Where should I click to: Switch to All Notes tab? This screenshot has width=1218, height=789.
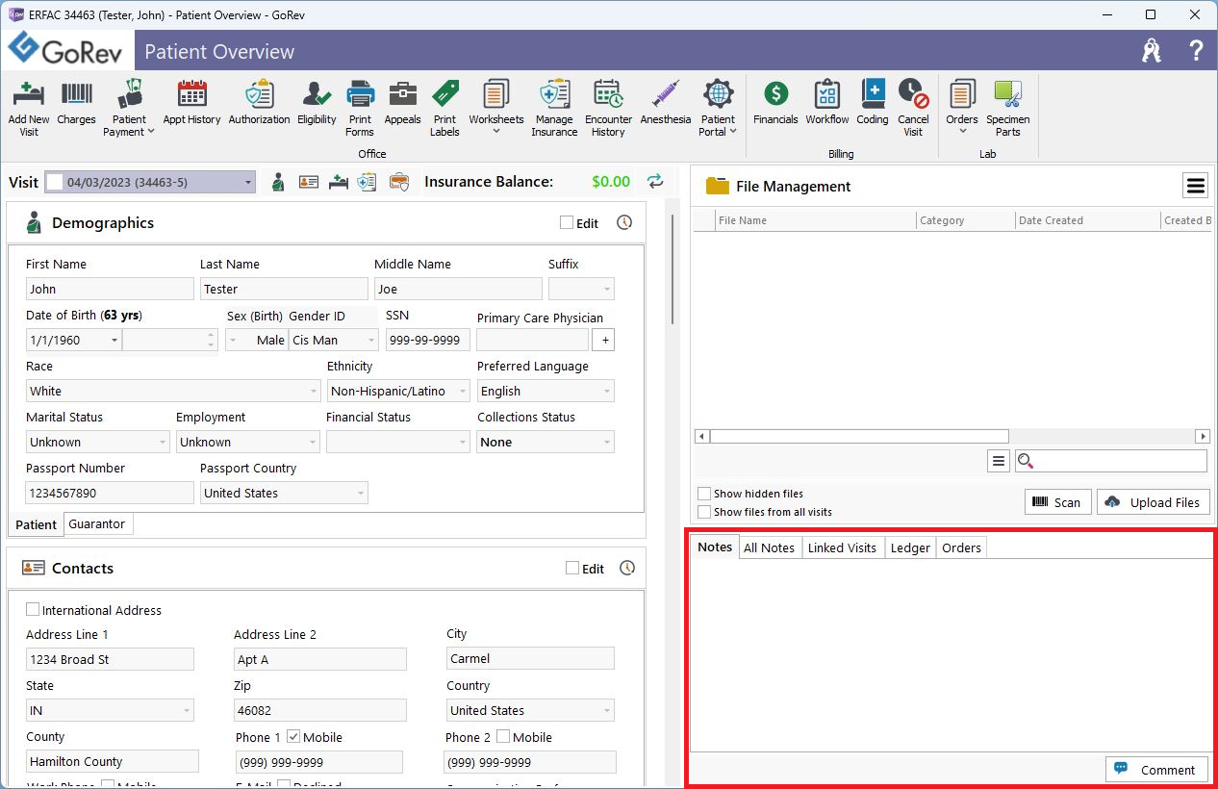pyautogui.click(x=770, y=547)
